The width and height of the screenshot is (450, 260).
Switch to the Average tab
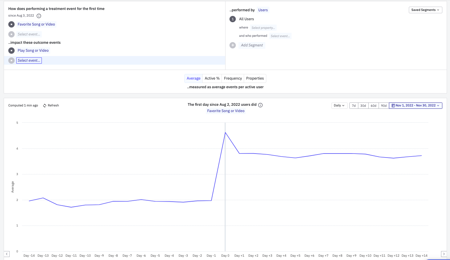[194, 79]
